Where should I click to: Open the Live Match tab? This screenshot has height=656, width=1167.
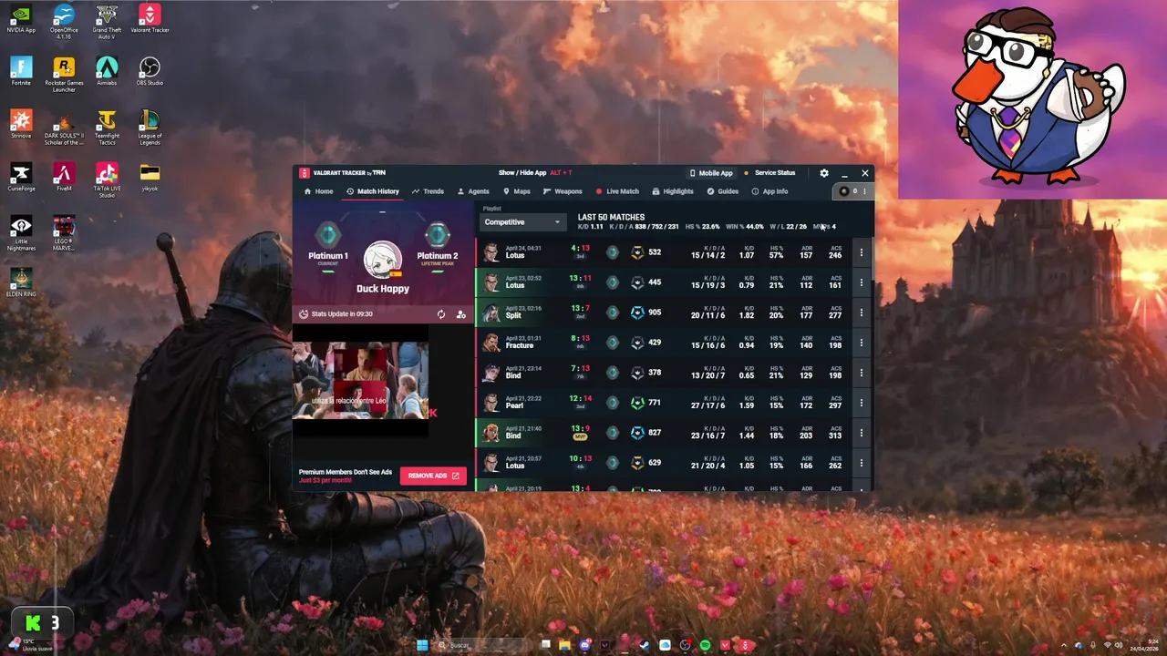617,191
